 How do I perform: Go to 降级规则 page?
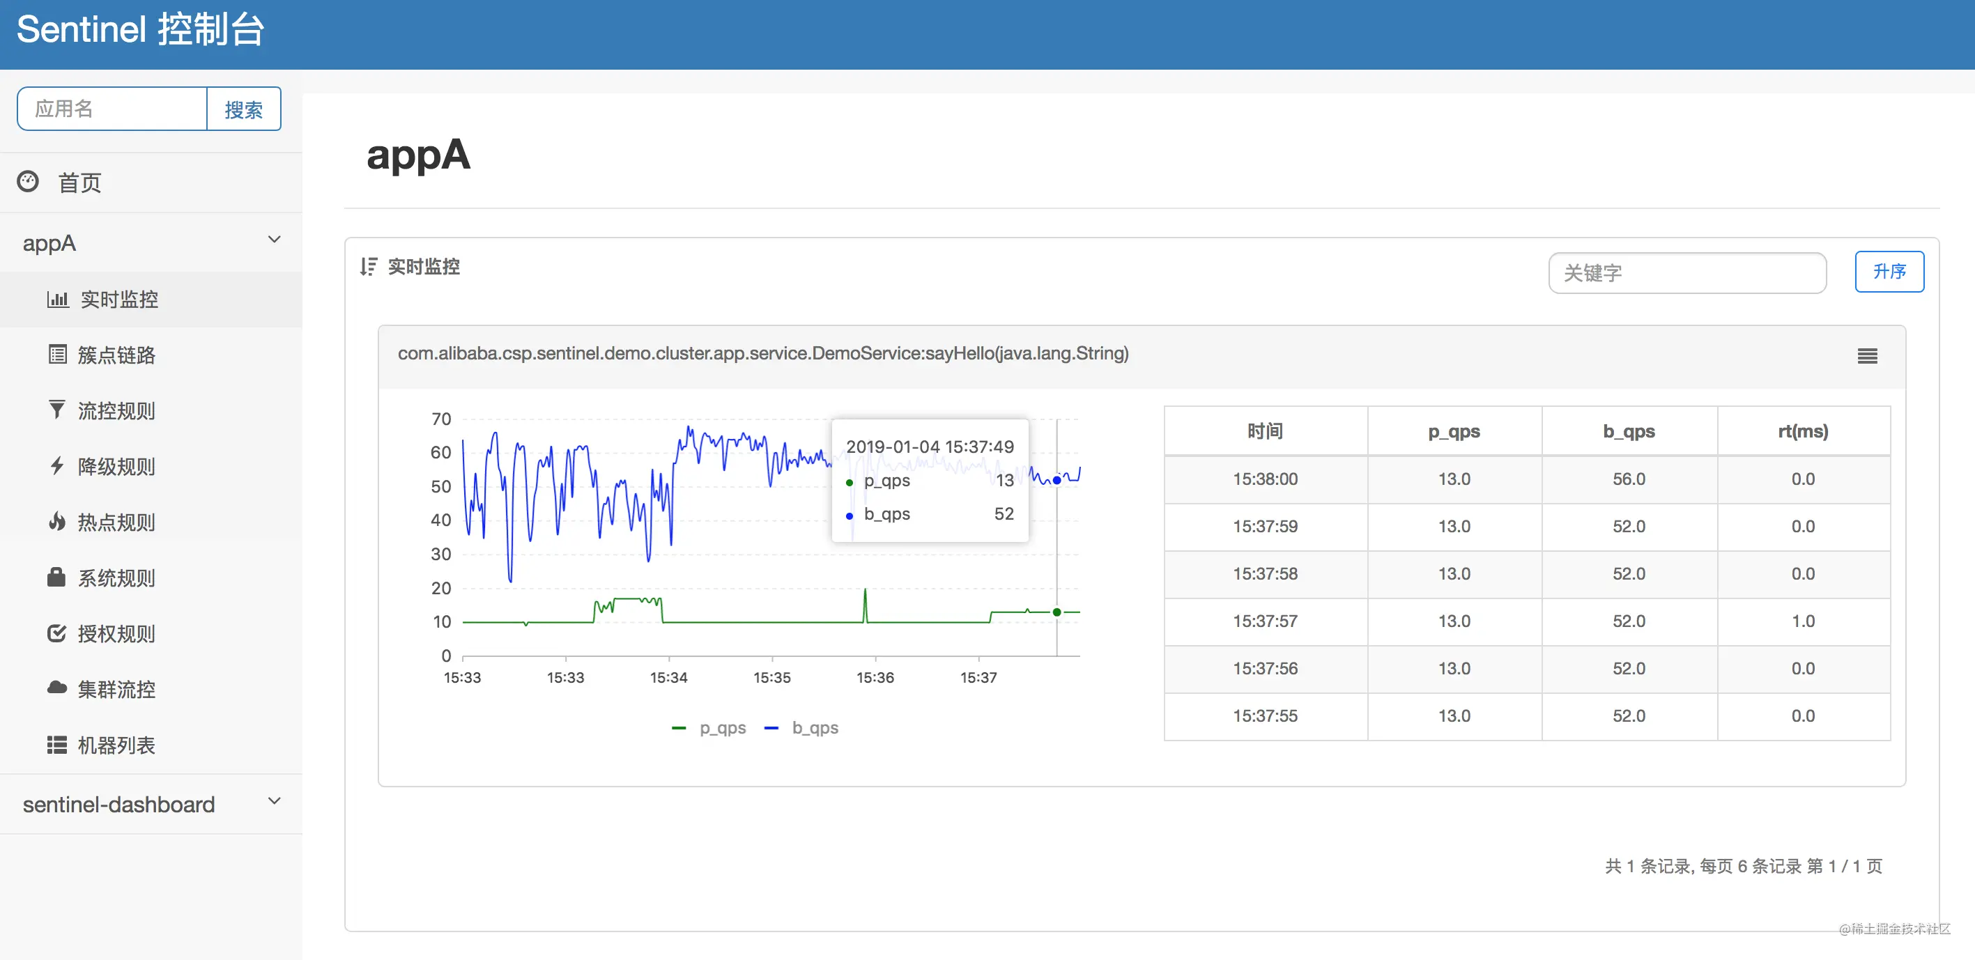(x=151, y=467)
